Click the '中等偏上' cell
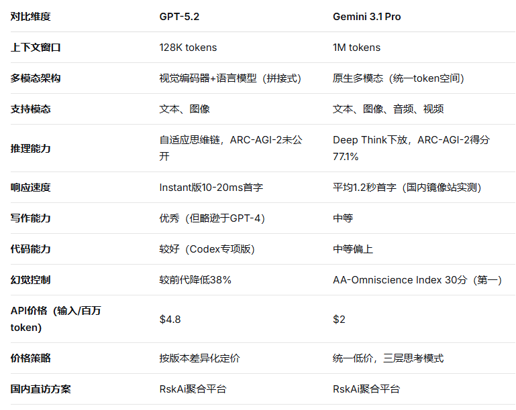The width and height of the screenshot is (516, 410). pyautogui.click(x=353, y=249)
